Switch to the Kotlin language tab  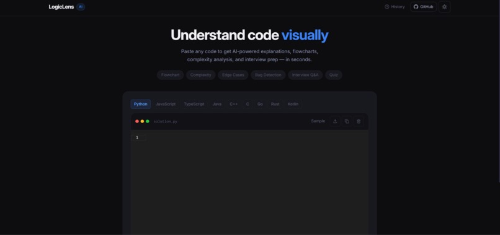pyautogui.click(x=293, y=104)
